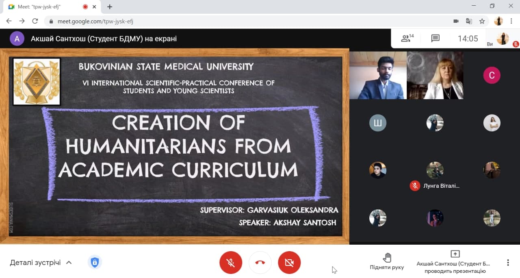The width and height of the screenshot is (520, 278).
Task: Open the Chrome three-dot menu
Action: [511, 21]
